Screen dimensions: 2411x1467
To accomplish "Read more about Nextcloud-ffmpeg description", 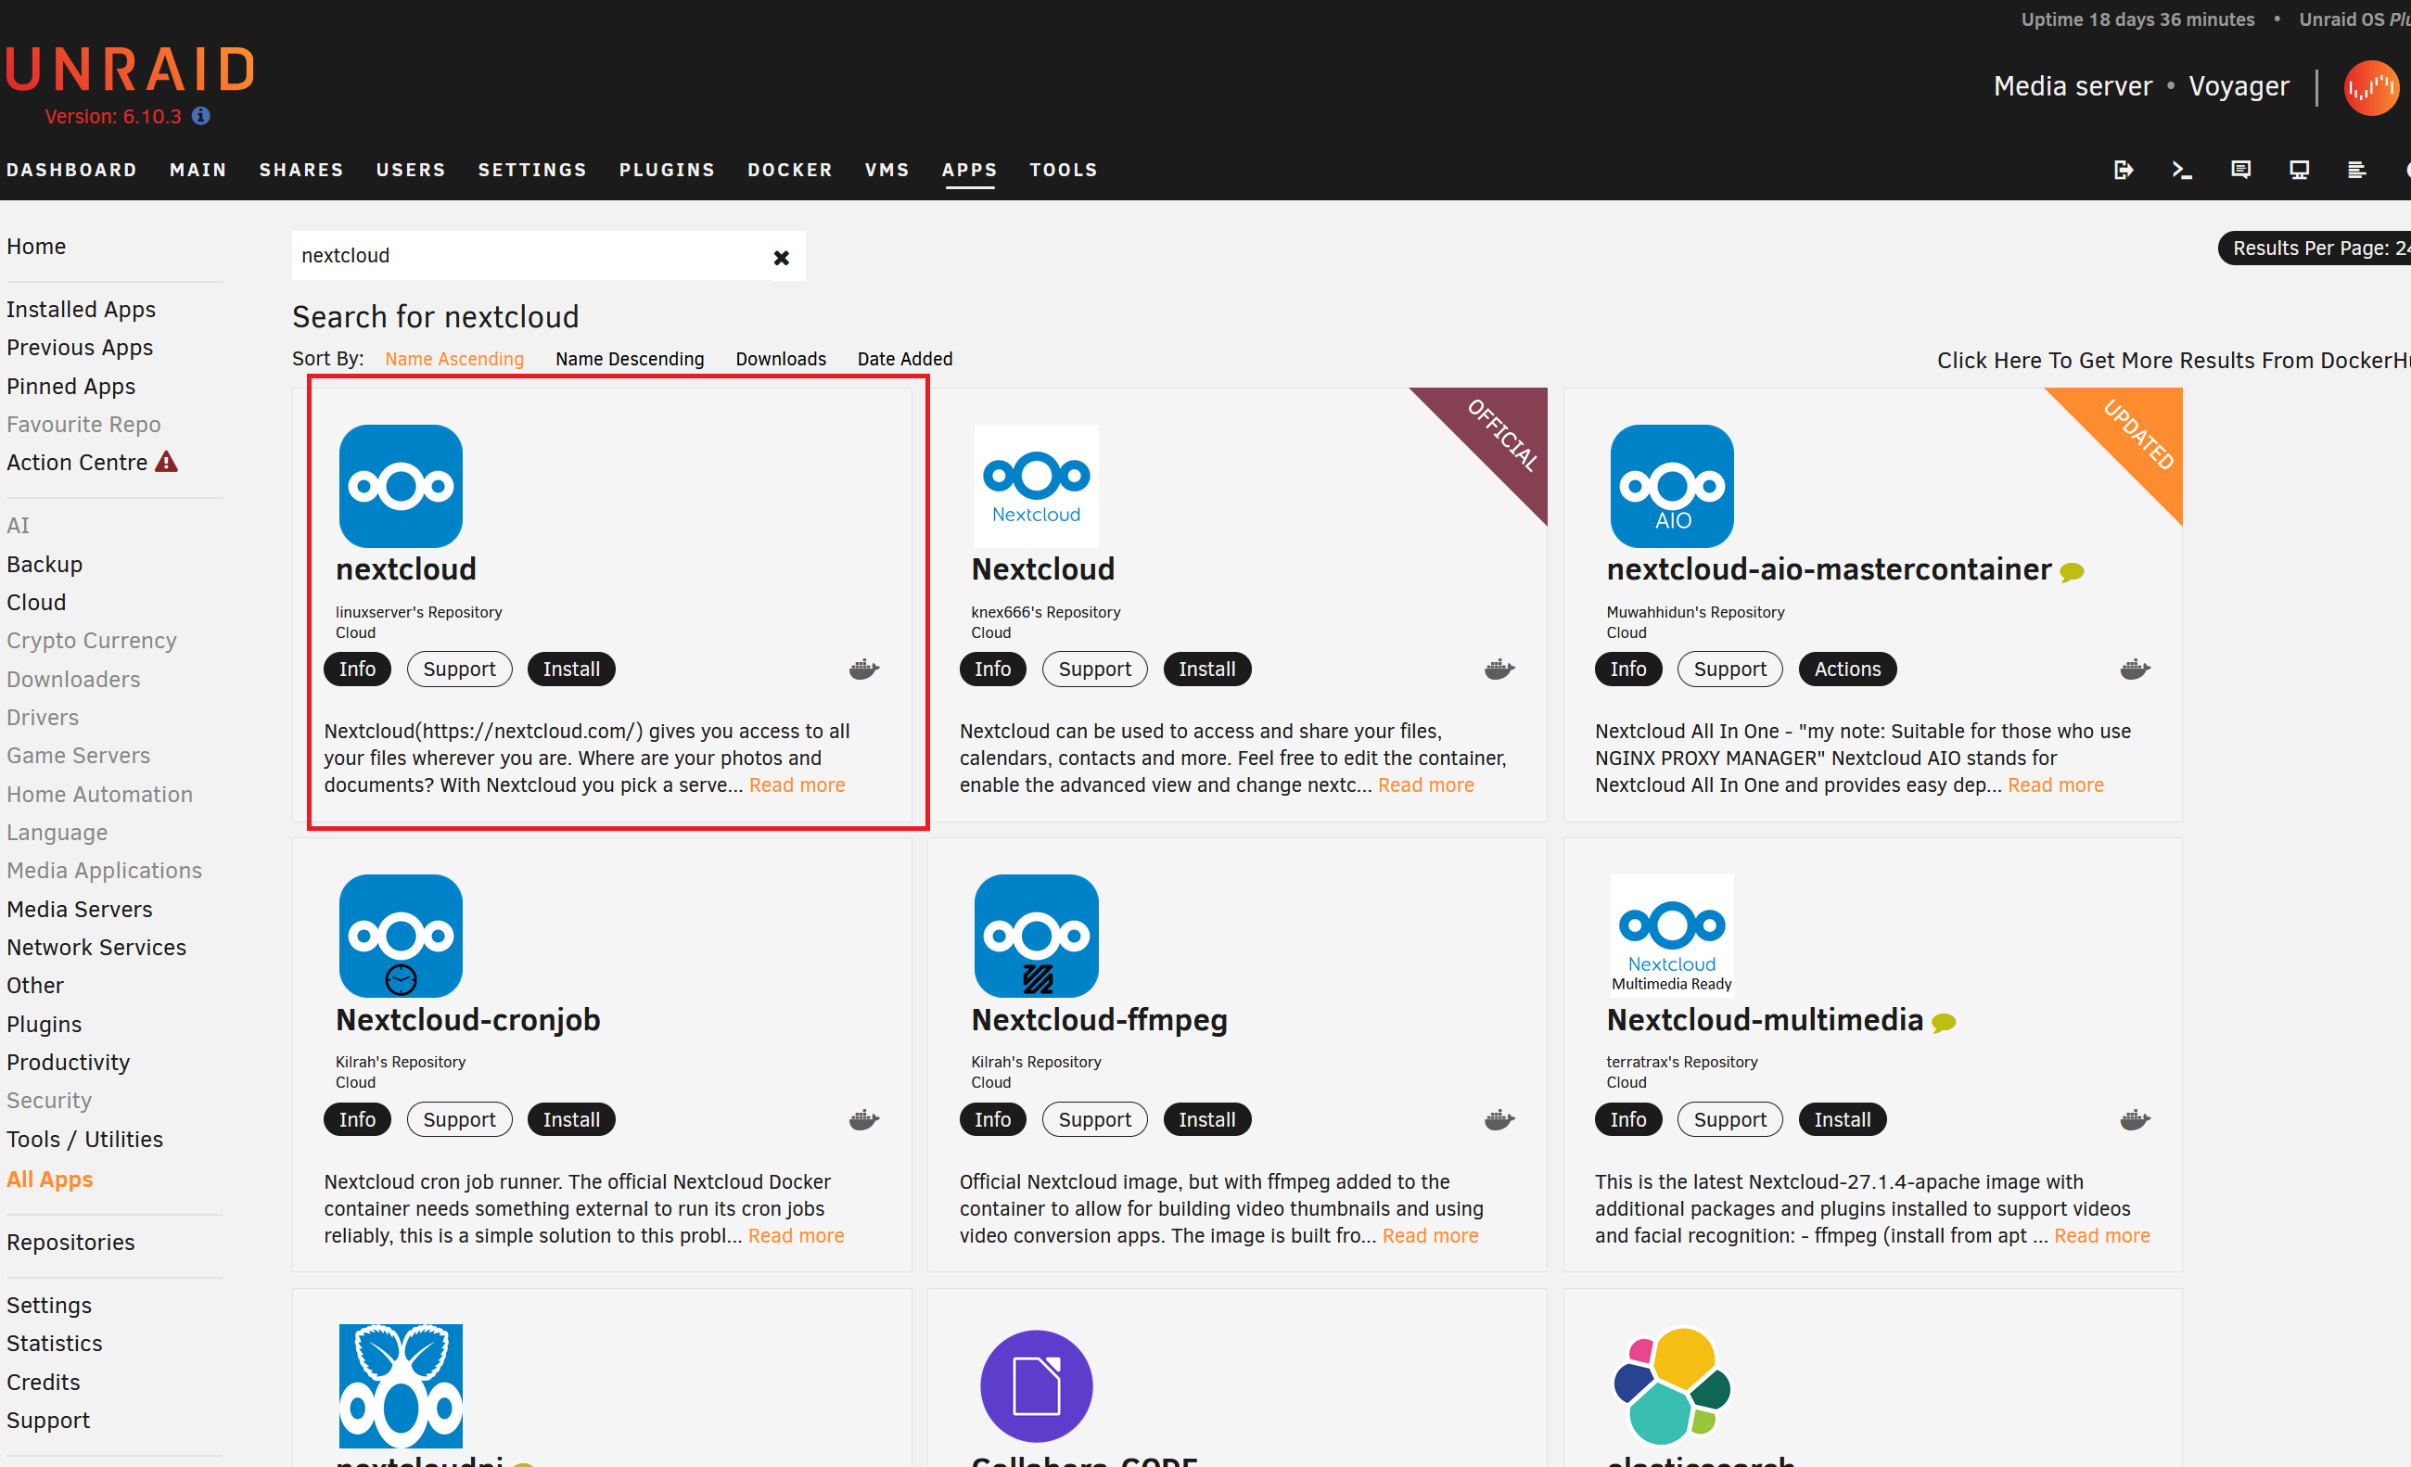I will tap(1430, 1235).
